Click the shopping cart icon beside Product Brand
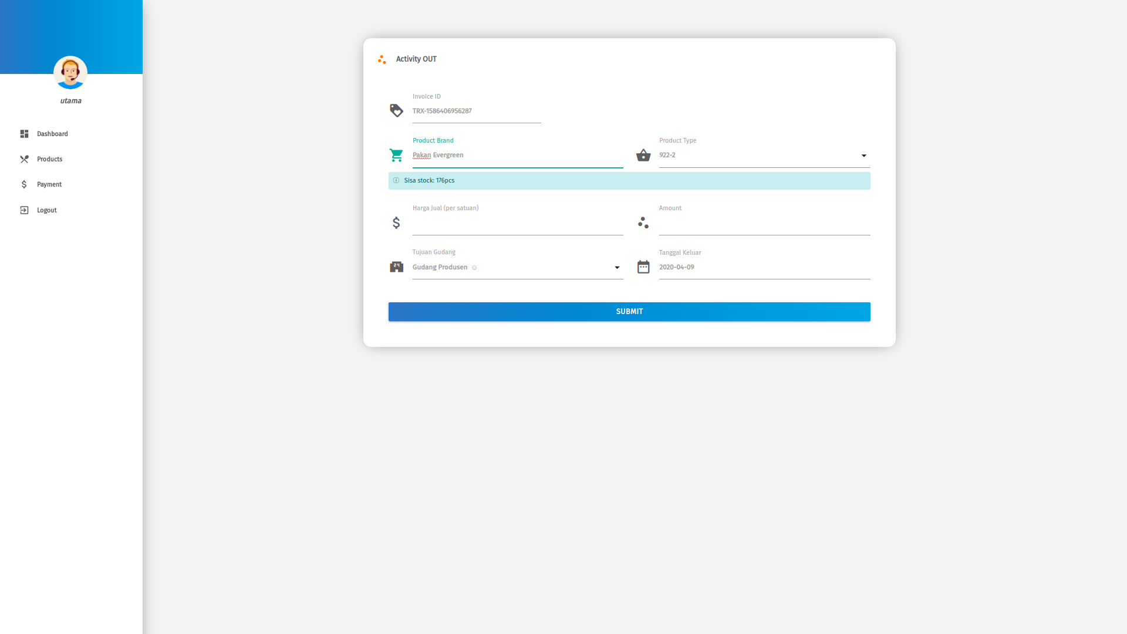 396,155
